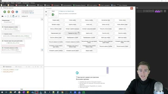
Task: Click the Excel module icon
Action: (x=53, y=15)
